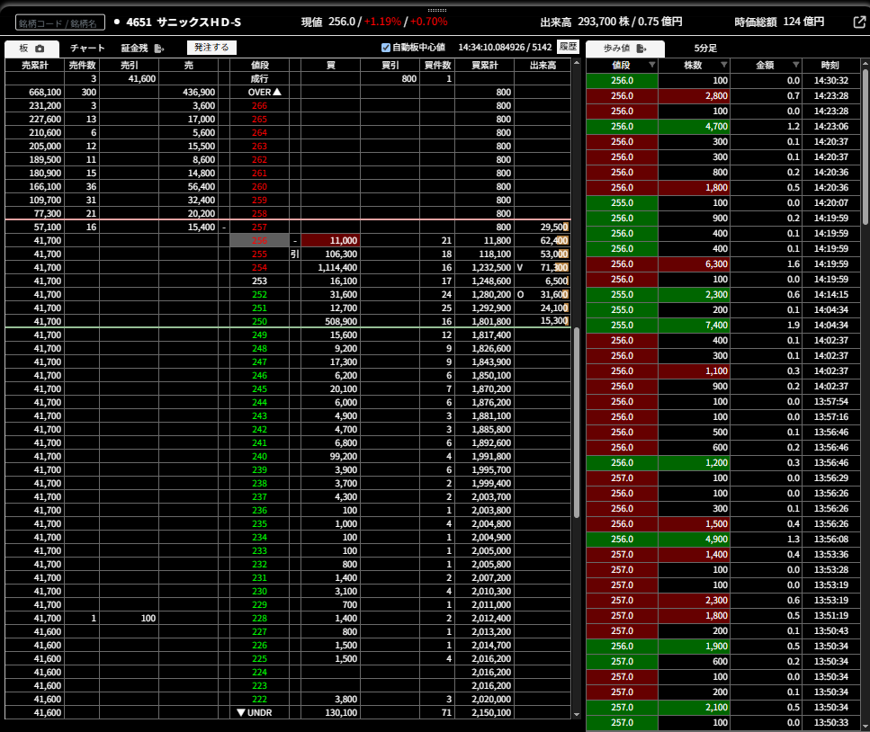This screenshot has width=870, height=732.
Task: Click the 4651 サニックスHD-S stock name
Action: (184, 22)
